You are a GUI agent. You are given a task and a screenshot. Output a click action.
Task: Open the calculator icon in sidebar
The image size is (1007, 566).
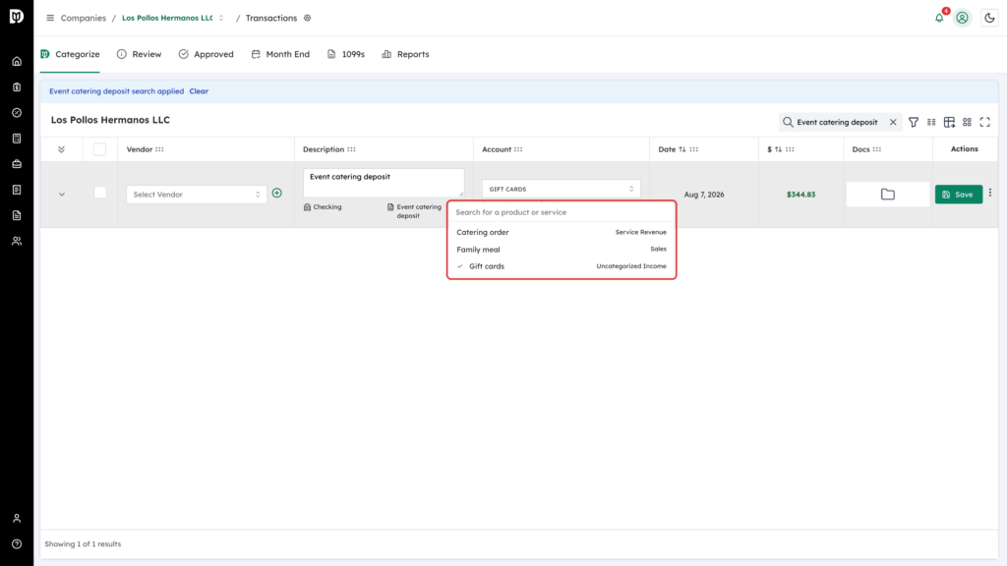coord(17,139)
